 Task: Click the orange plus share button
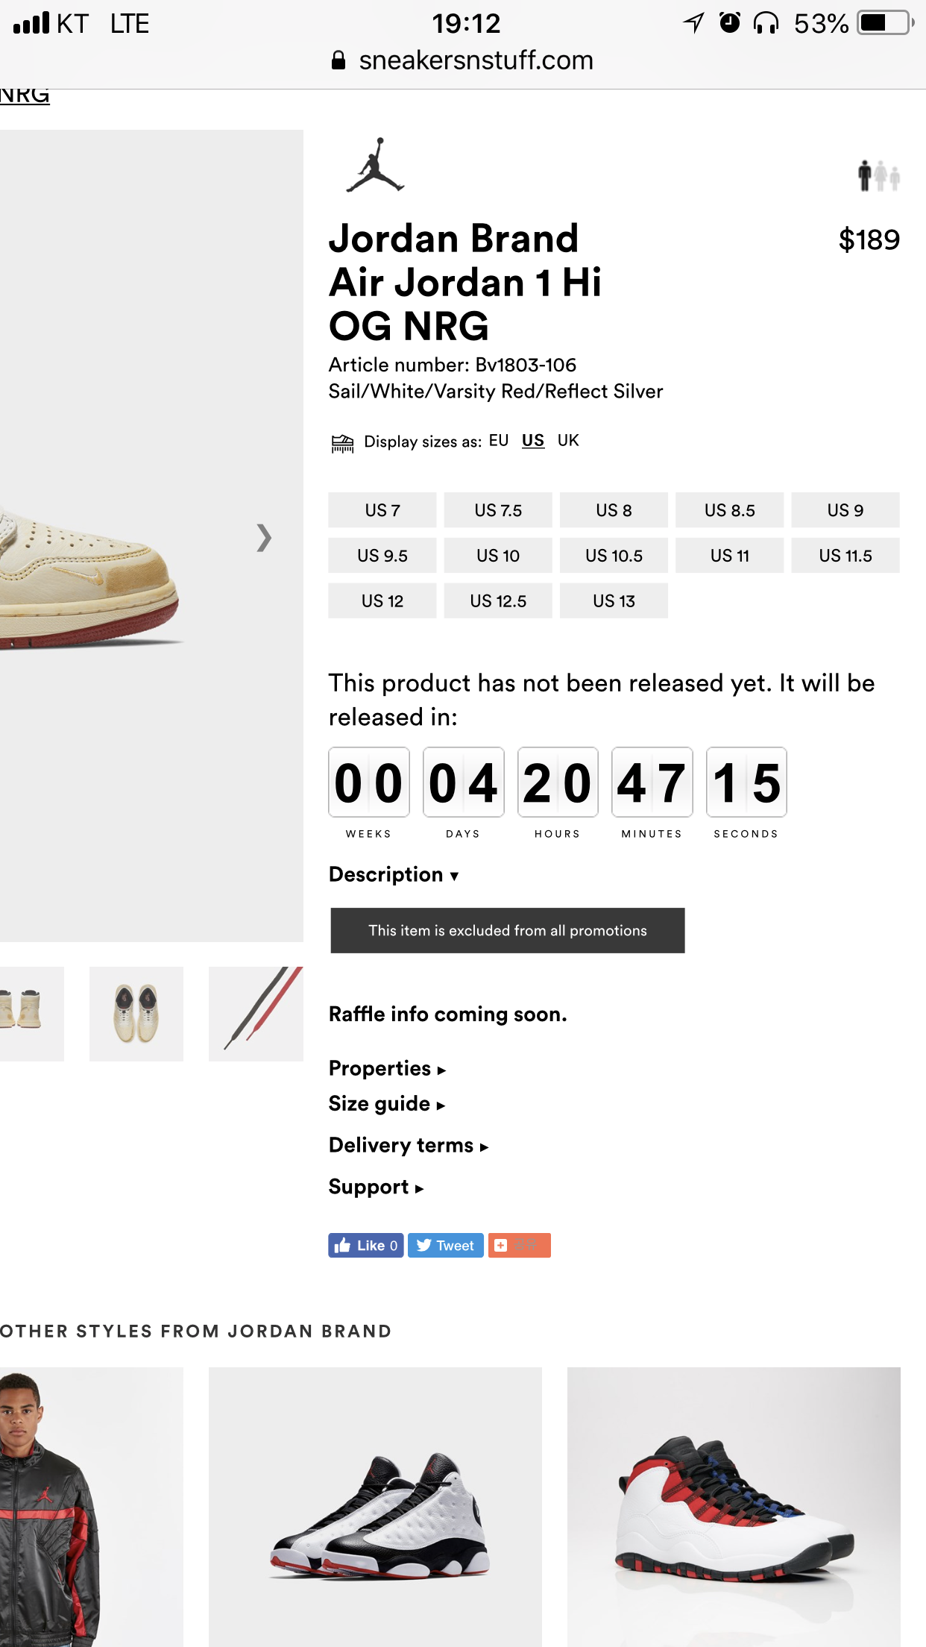point(519,1245)
